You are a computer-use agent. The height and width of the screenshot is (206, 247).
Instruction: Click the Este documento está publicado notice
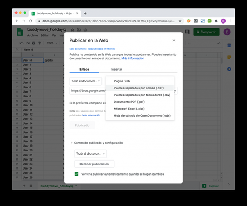(92, 49)
